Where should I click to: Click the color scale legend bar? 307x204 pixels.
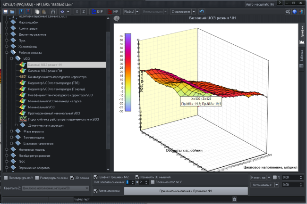tap(128, 72)
